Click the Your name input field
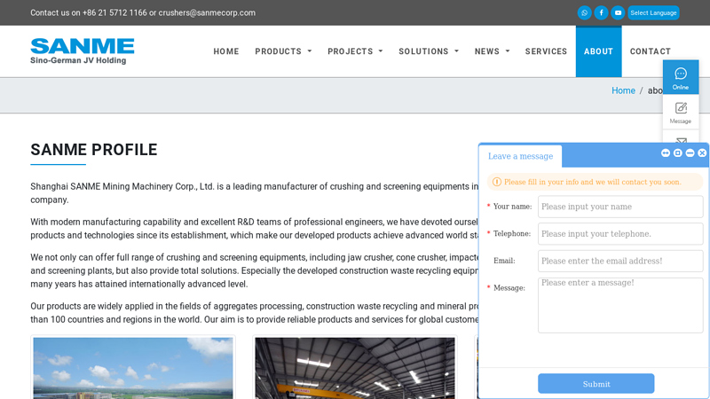 [620, 207]
